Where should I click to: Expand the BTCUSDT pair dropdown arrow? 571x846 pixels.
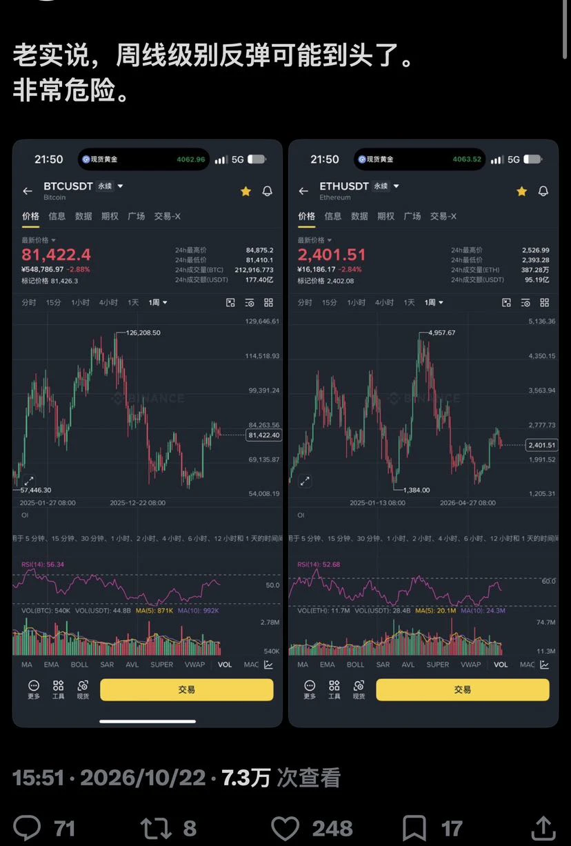(x=120, y=186)
